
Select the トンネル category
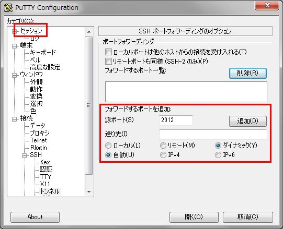coord(50,191)
